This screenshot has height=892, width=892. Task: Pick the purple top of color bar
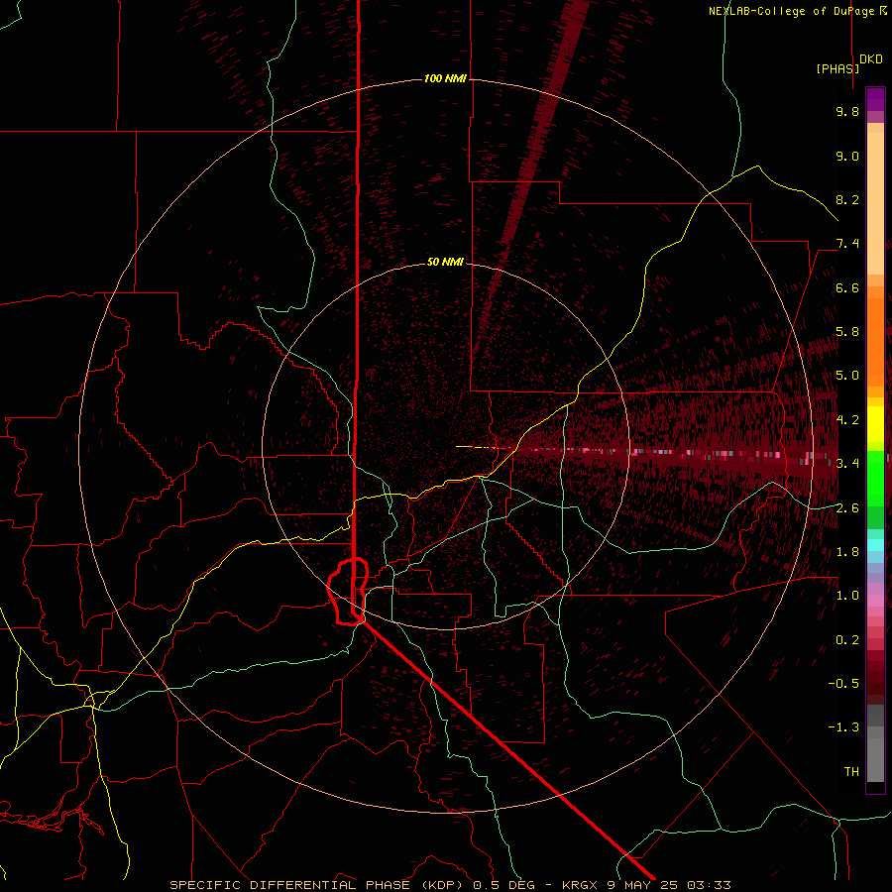875,99
